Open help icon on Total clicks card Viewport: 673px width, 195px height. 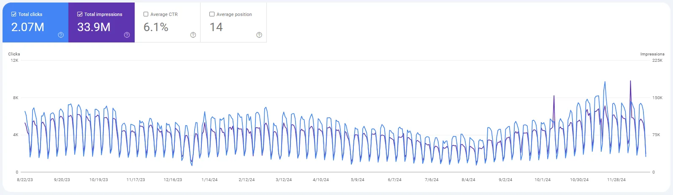61,35
